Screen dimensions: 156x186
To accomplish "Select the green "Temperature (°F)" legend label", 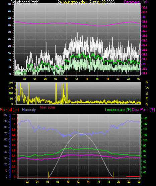I will 118,110.
